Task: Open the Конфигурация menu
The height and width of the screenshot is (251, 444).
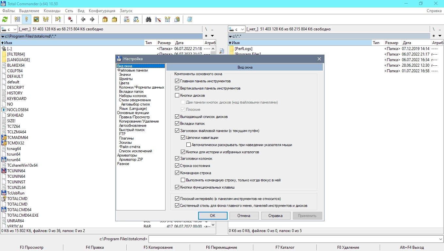Action: [x=102, y=11]
